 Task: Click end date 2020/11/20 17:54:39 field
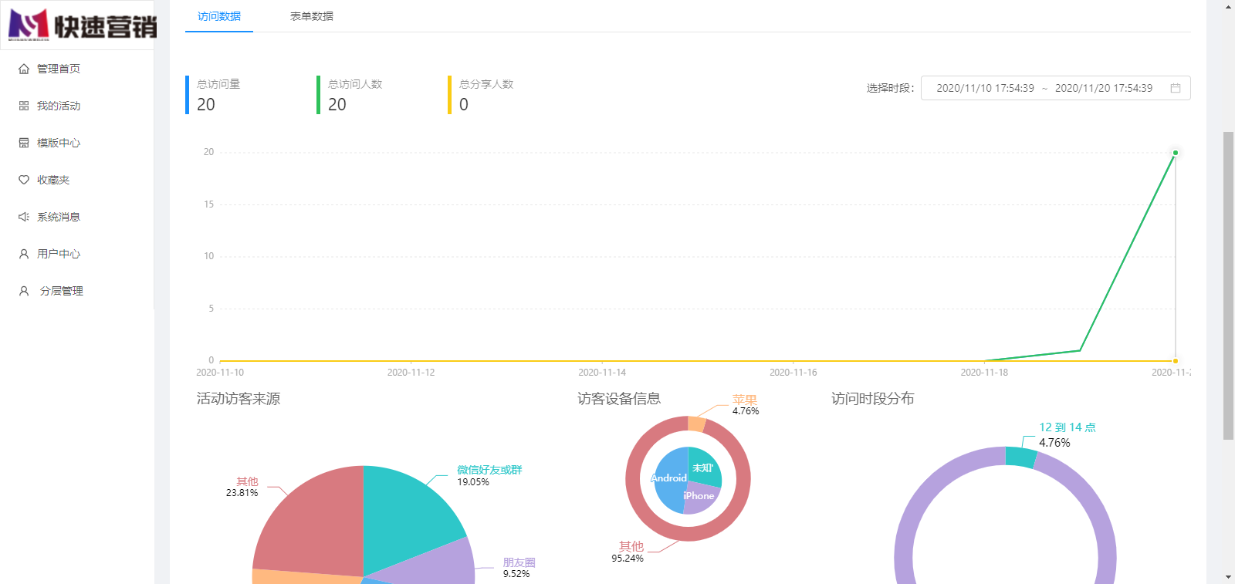[1104, 88]
